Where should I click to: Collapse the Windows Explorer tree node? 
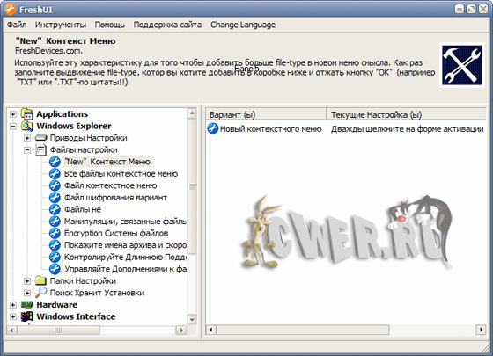click(13, 127)
